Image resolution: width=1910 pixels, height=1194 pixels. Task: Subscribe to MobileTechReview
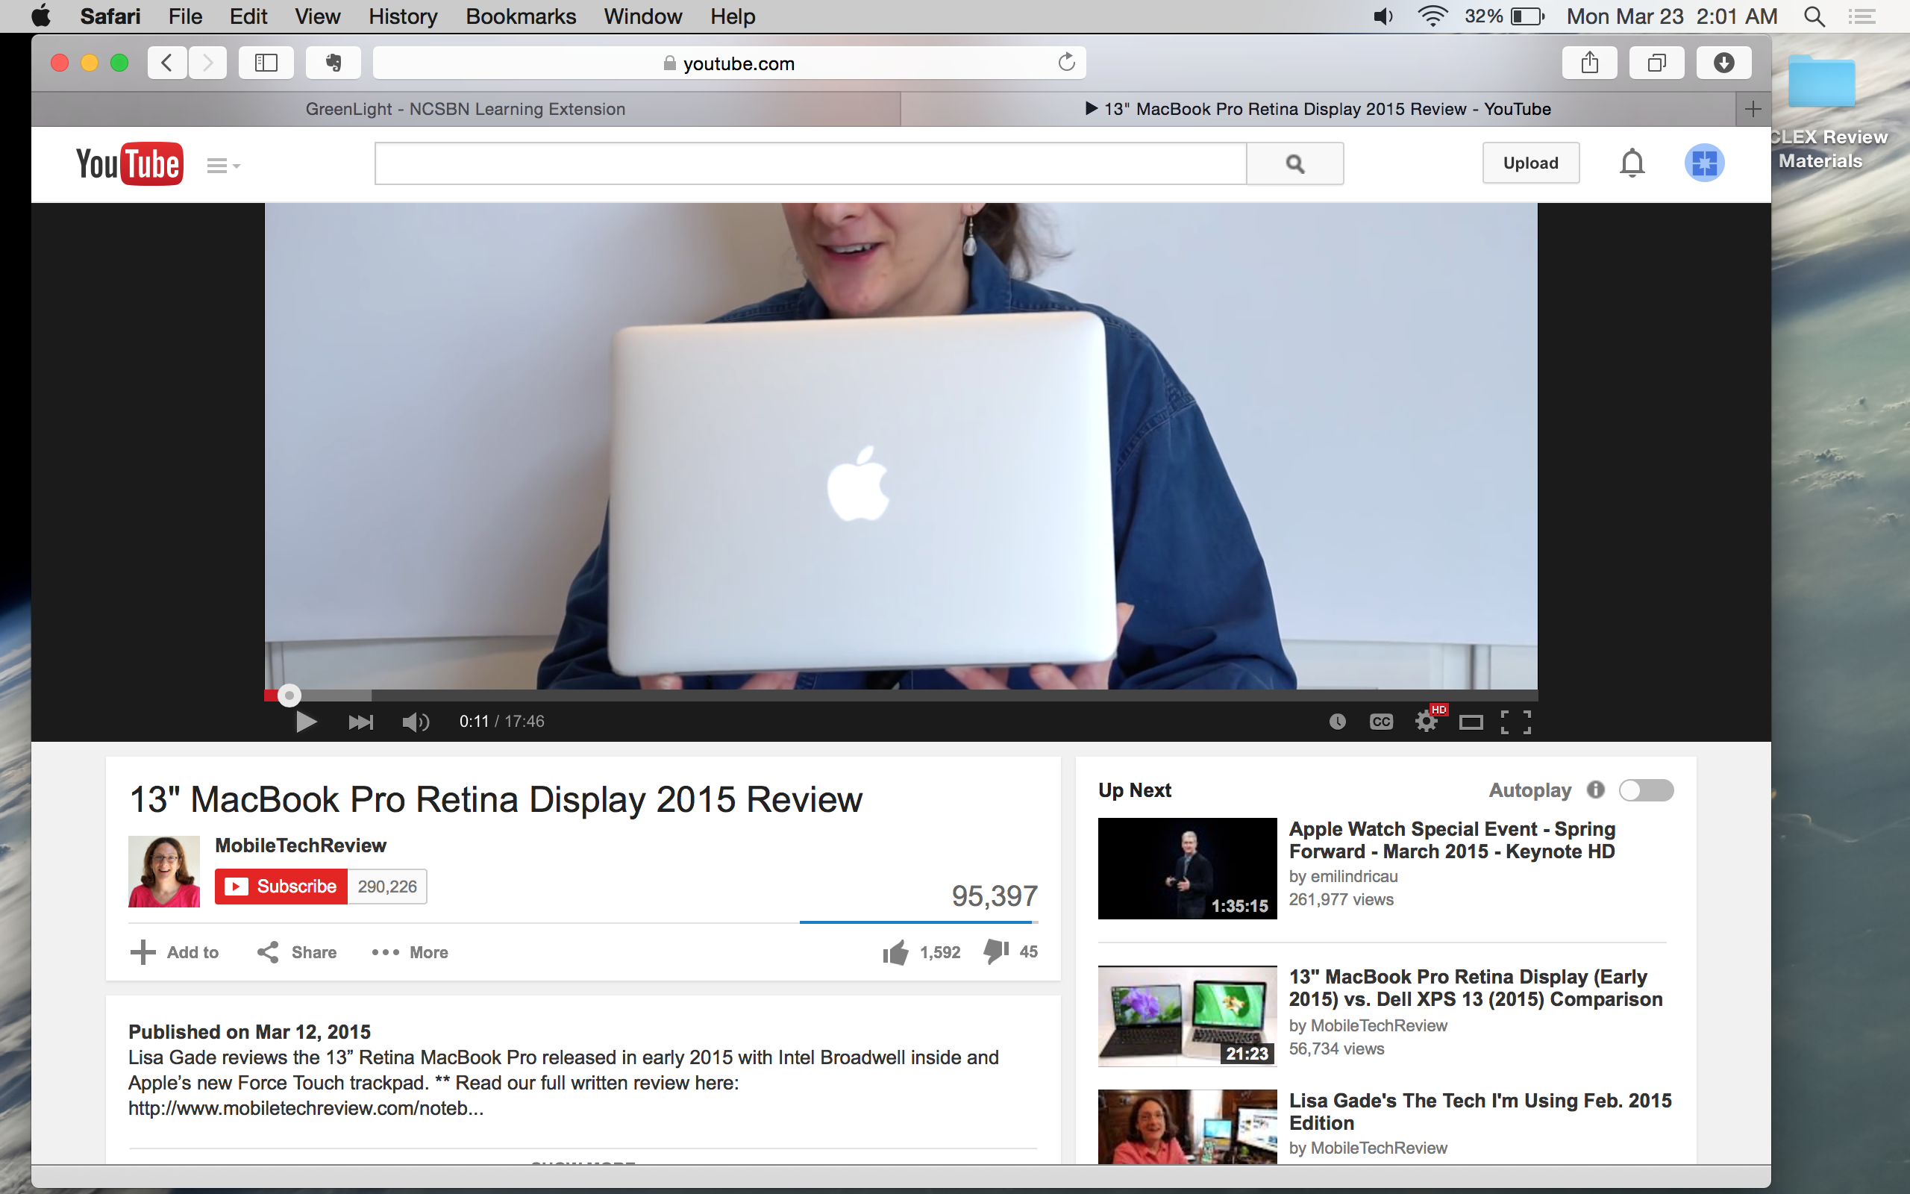(281, 886)
